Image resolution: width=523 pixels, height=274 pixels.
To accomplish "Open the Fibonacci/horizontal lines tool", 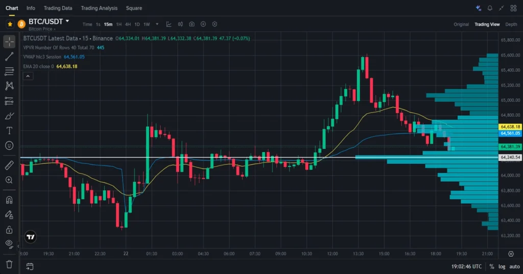I will [x=9, y=71].
